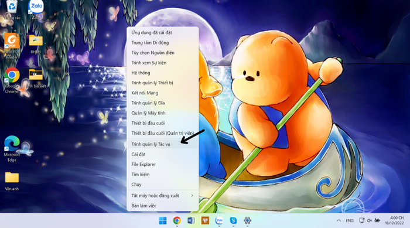Choose Quản lý Máy tính
The image size is (410, 228).
(x=163, y=113)
